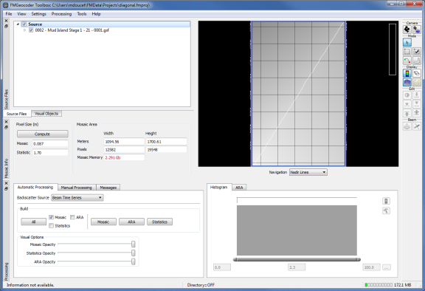Select the arrow pointer mode tool
Screen dimensions: 425x291
(x=407, y=43)
